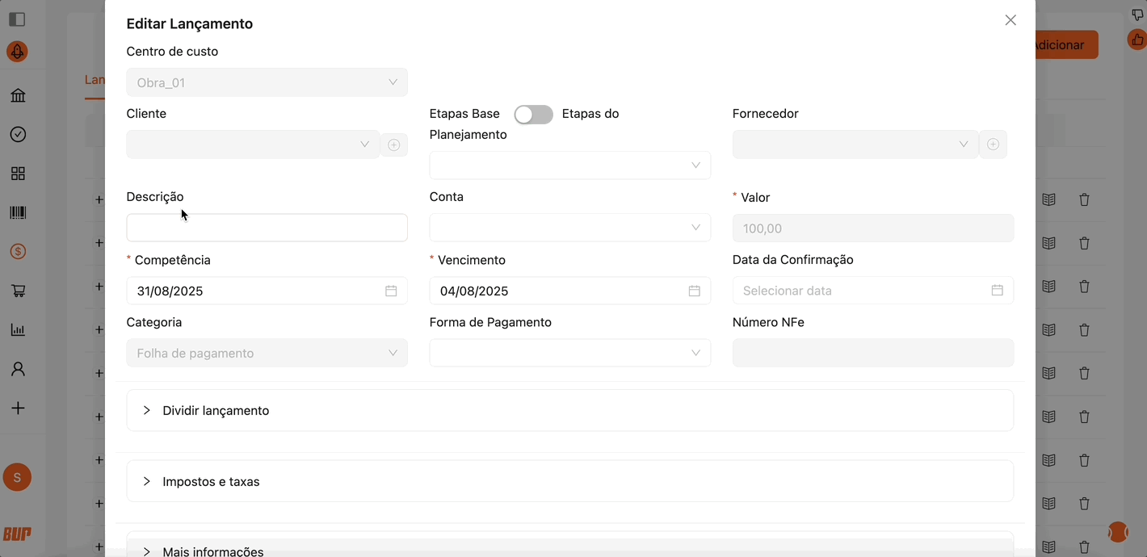Open the Forma de Pagamento dropdown

[x=569, y=353]
